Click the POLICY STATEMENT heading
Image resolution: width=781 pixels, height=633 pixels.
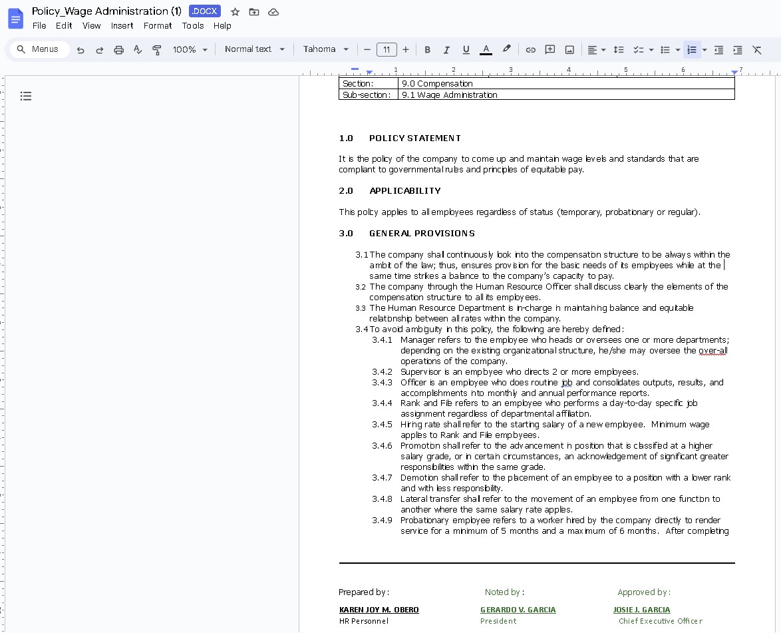[x=415, y=138]
